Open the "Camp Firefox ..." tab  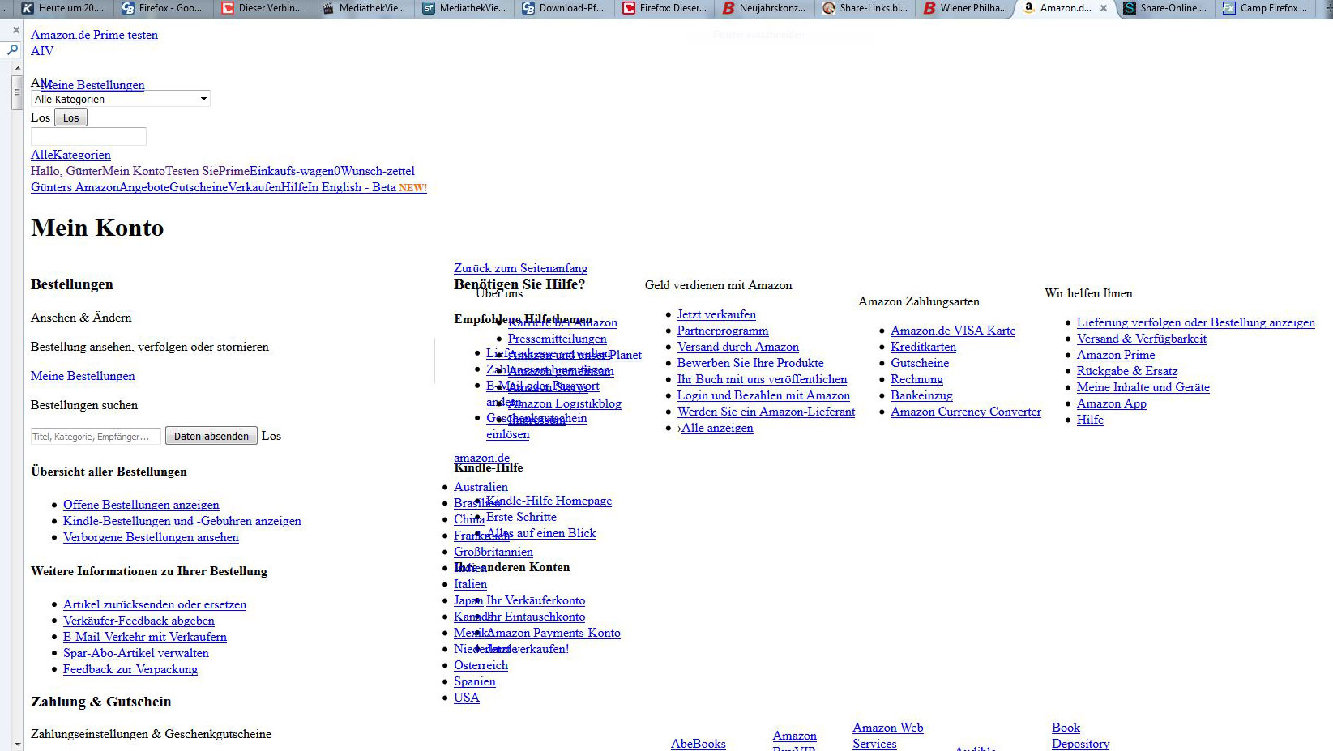1265,8
